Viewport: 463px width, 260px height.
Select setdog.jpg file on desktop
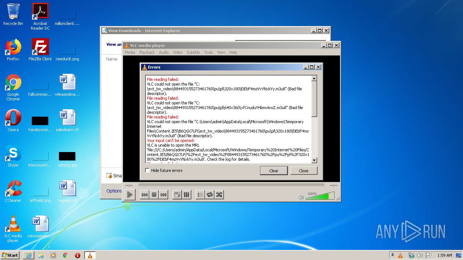[67, 158]
